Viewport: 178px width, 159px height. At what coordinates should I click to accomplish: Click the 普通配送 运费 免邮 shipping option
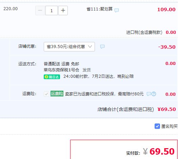(x=61, y=64)
